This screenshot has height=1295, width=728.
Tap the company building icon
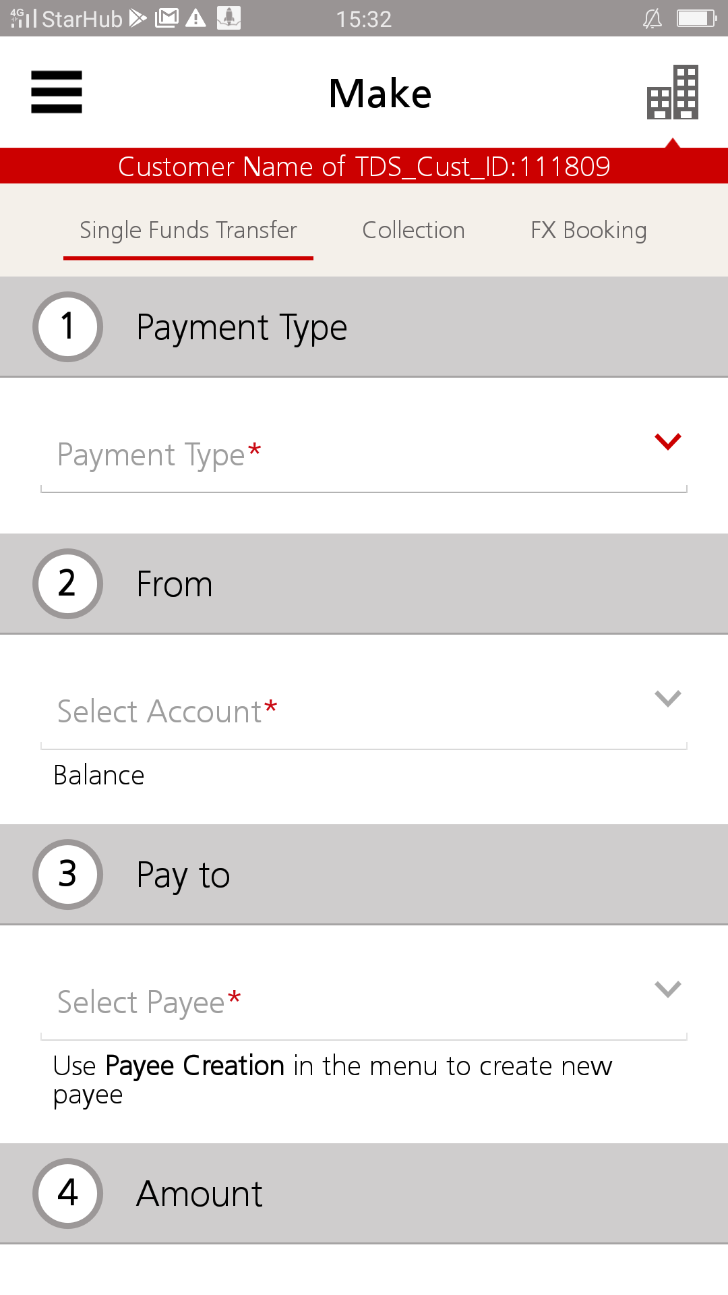pos(672,92)
